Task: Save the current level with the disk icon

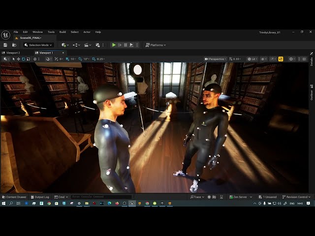Action: pyautogui.click(x=5, y=45)
